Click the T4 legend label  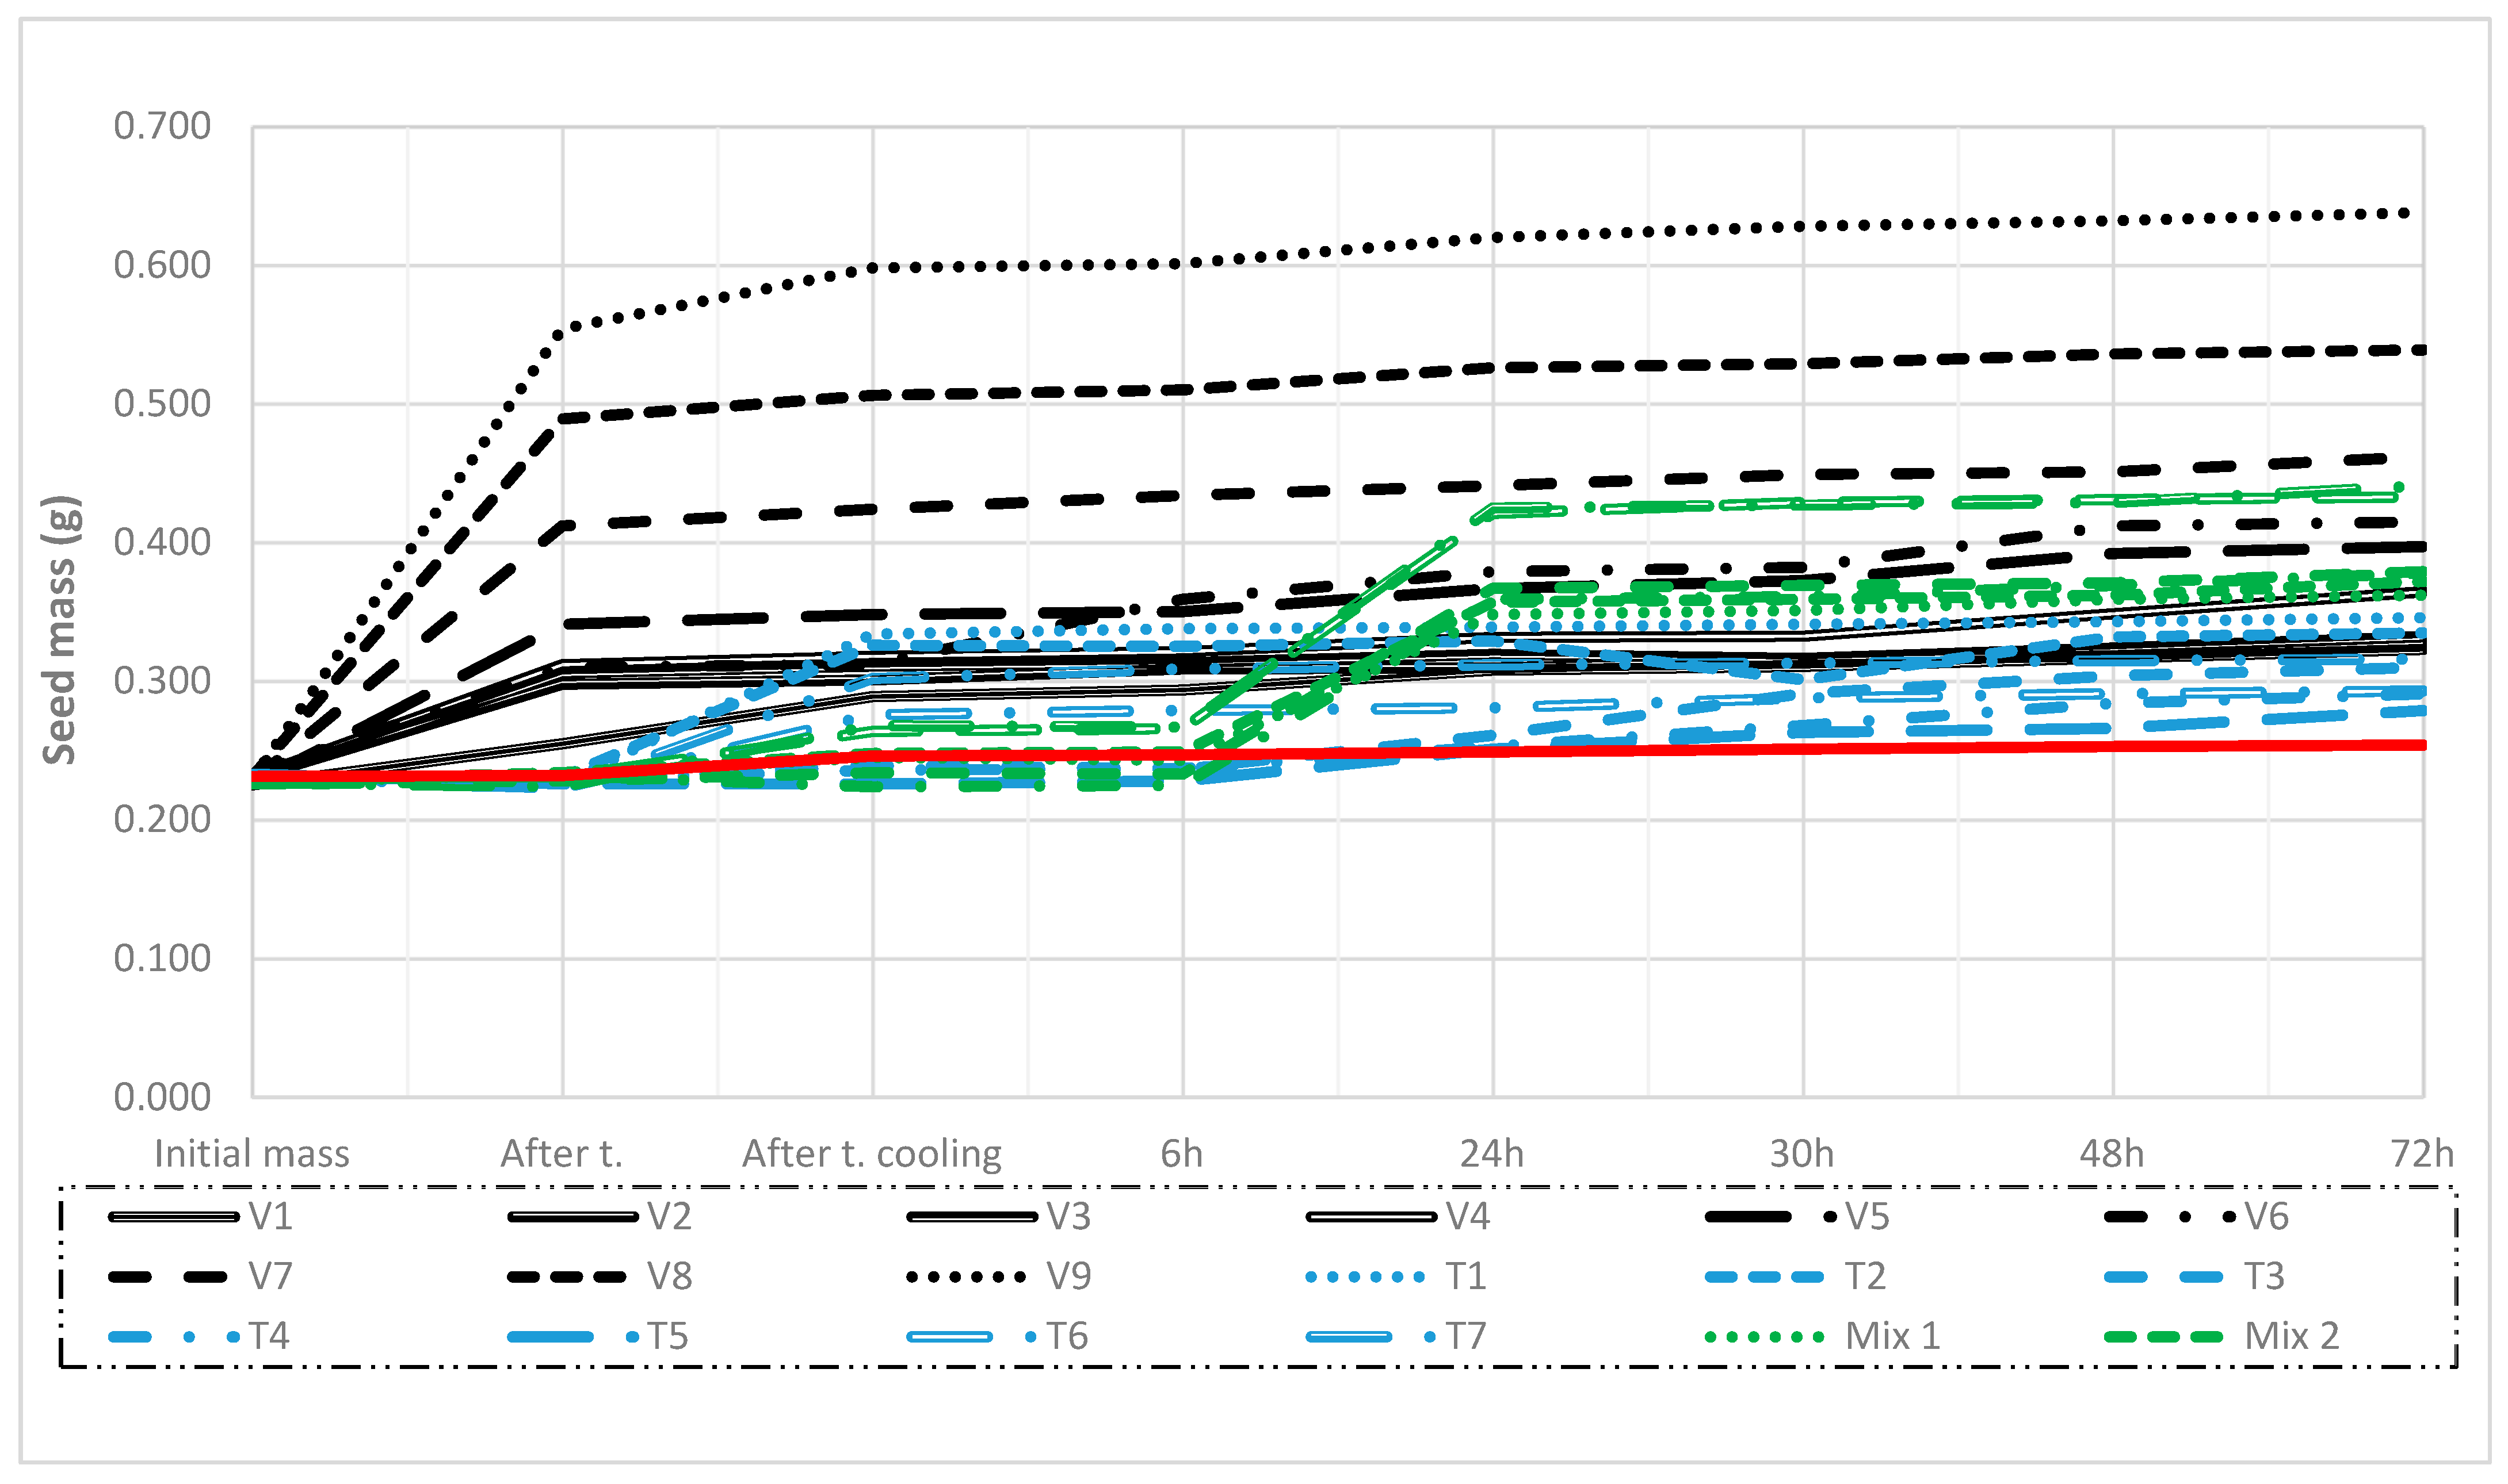tap(268, 1336)
